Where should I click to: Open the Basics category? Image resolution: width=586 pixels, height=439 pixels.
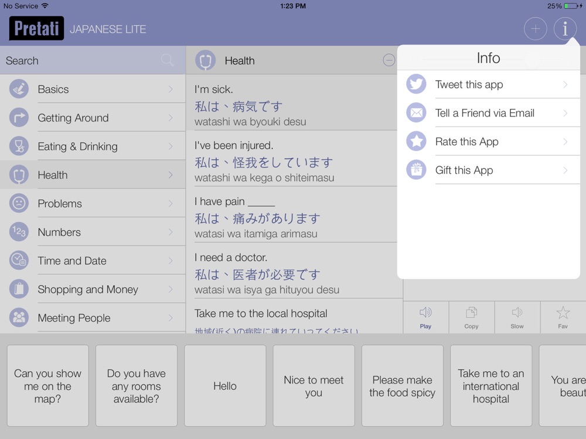[x=93, y=89]
